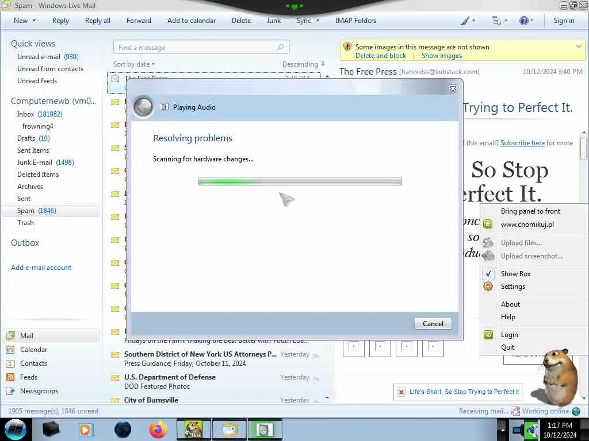Screen dimensions: 589x441
Task: Switch to Windows Live Mail taskbar button
Action: tap(230, 430)
